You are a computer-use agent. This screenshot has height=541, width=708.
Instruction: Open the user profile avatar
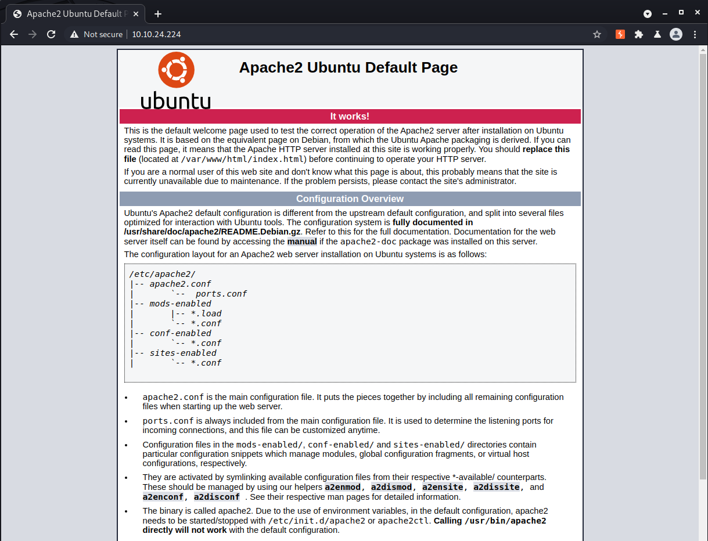tap(676, 34)
